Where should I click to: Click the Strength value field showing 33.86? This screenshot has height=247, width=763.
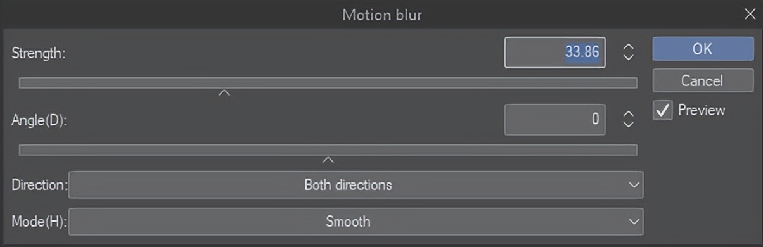555,52
